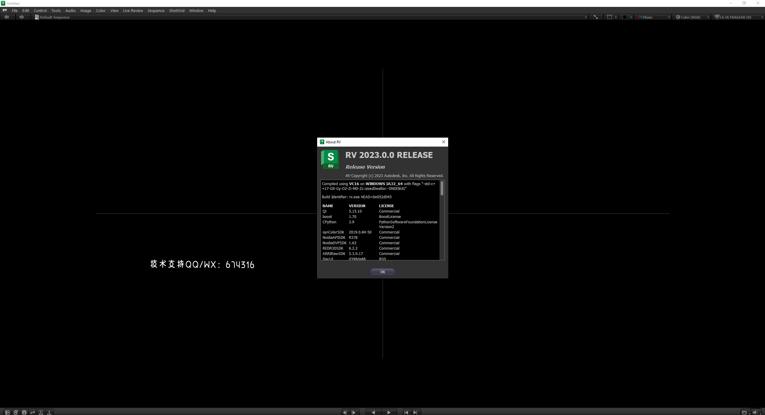
Task: Click the circled number one frame icon
Action: pos(41,412)
